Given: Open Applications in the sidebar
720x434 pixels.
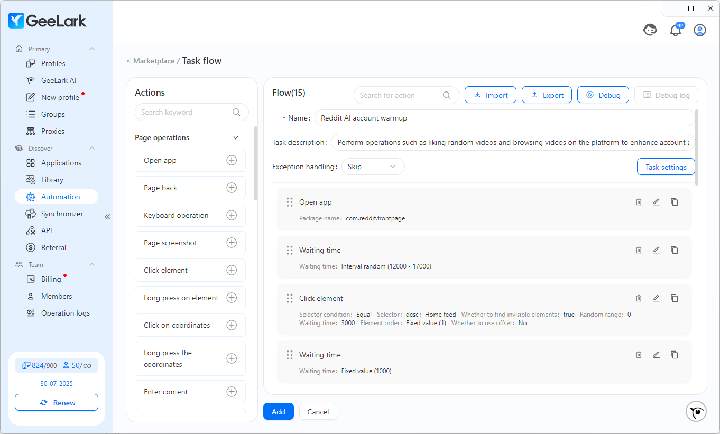Looking at the screenshot, I should click(x=57, y=163).
